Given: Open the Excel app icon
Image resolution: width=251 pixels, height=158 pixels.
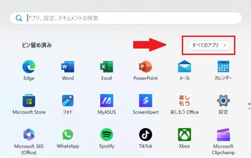Looking at the screenshot, I should tap(107, 66).
